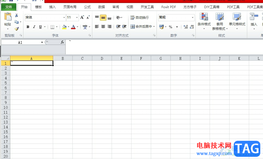The height and width of the screenshot is (159, 263).
Task: Switch to 数据 tab
Action: 102,7
